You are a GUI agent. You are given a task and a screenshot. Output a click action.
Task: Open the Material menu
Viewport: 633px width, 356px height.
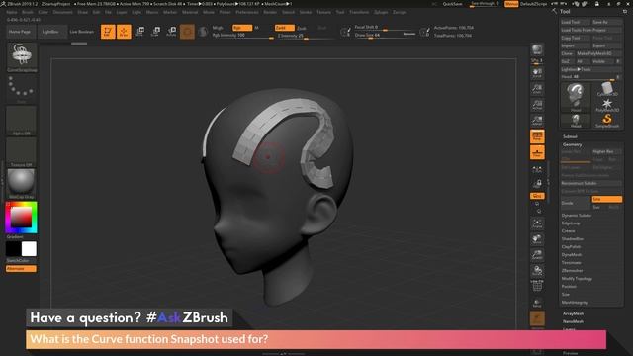[x=190, y=12]
